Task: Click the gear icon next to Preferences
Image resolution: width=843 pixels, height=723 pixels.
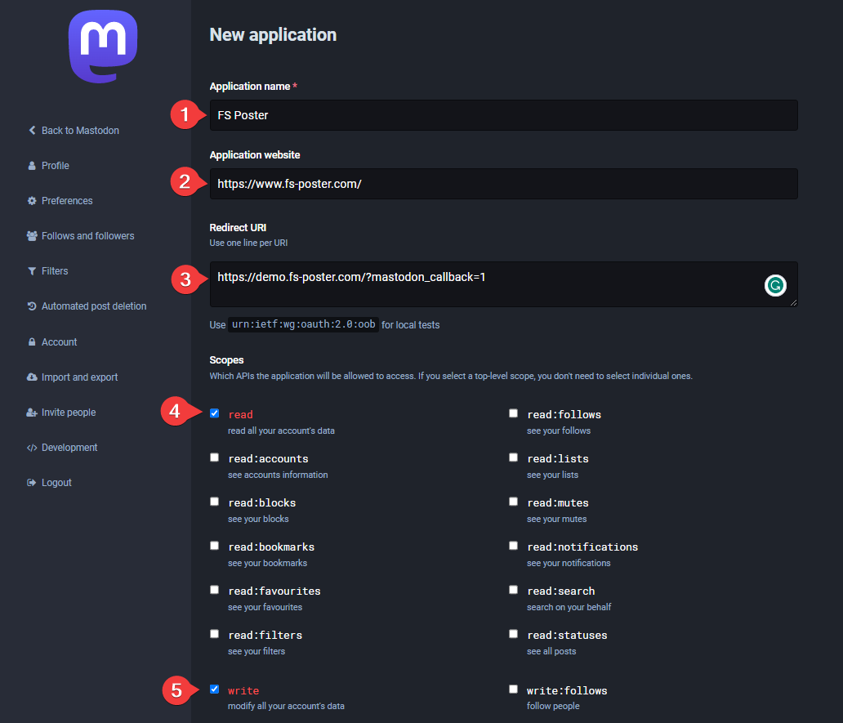Action: tap(32, 200)
